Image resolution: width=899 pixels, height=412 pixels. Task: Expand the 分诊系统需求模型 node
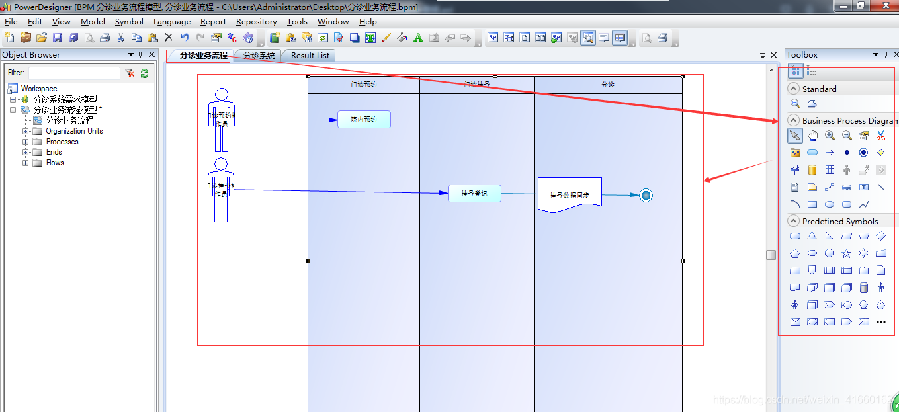[13, 99]
